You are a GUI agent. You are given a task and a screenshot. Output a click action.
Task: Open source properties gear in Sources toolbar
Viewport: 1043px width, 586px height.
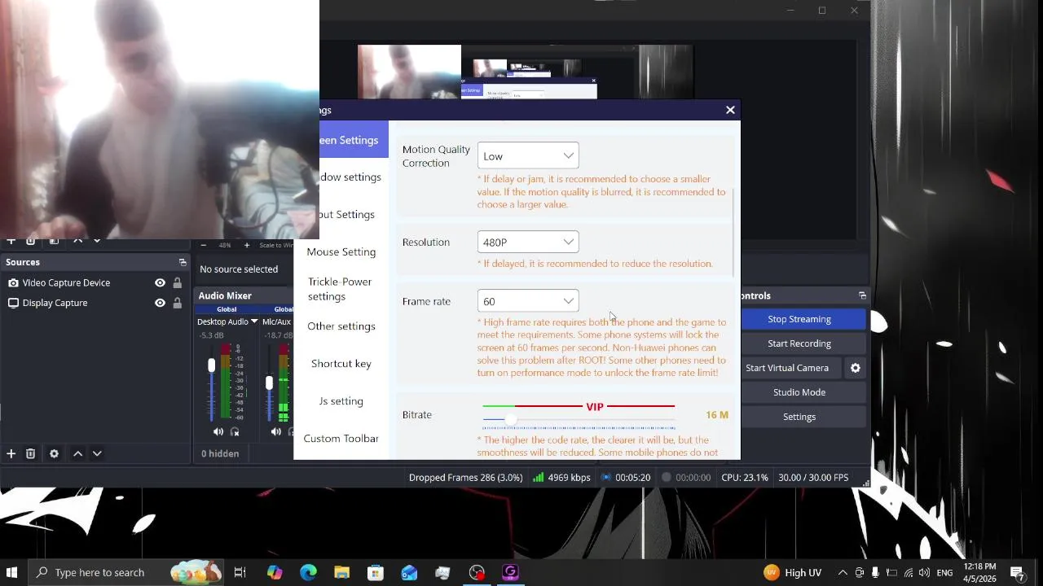pyautogui.click(x=54, y=453)
